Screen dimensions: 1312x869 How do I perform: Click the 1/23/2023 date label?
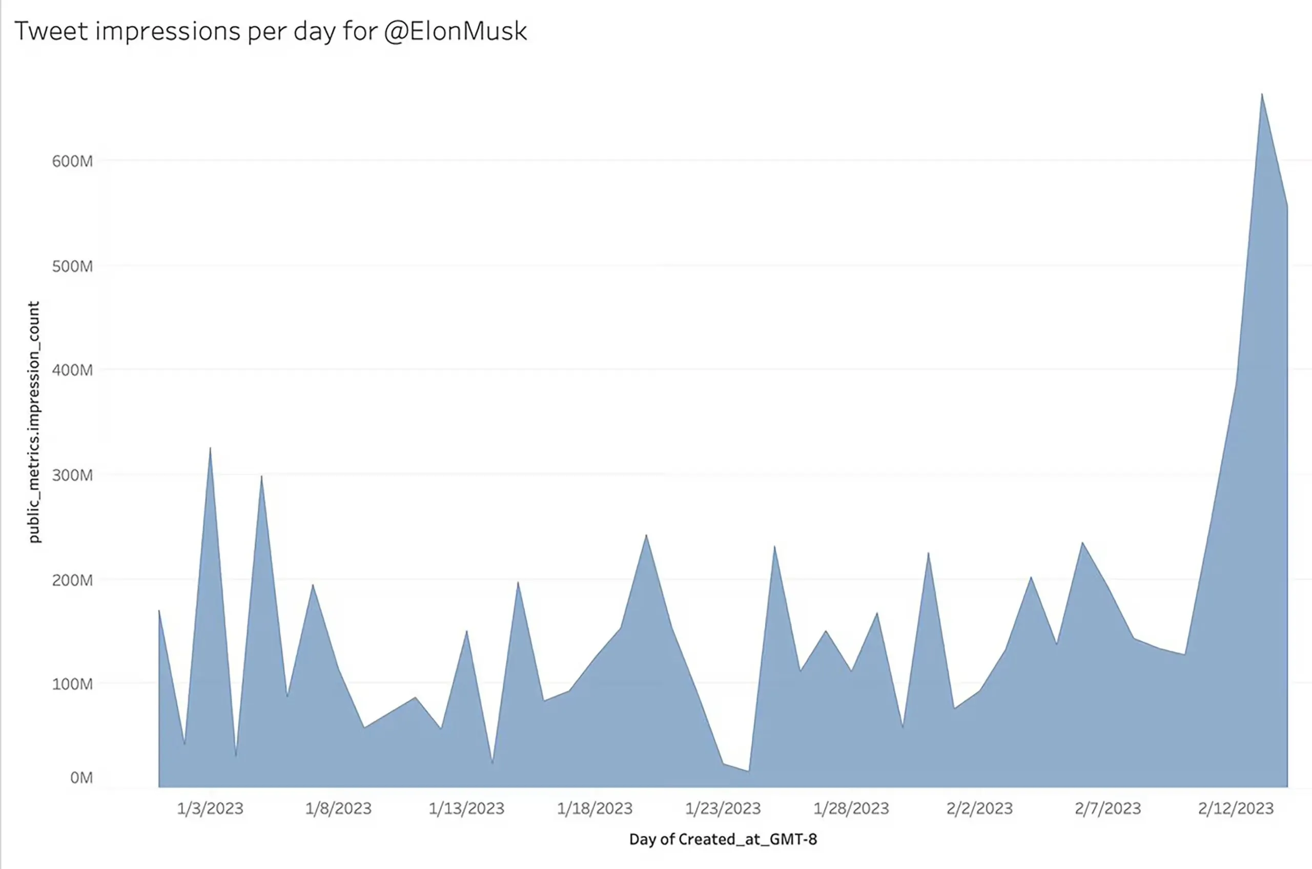click(x=723, y=809)
